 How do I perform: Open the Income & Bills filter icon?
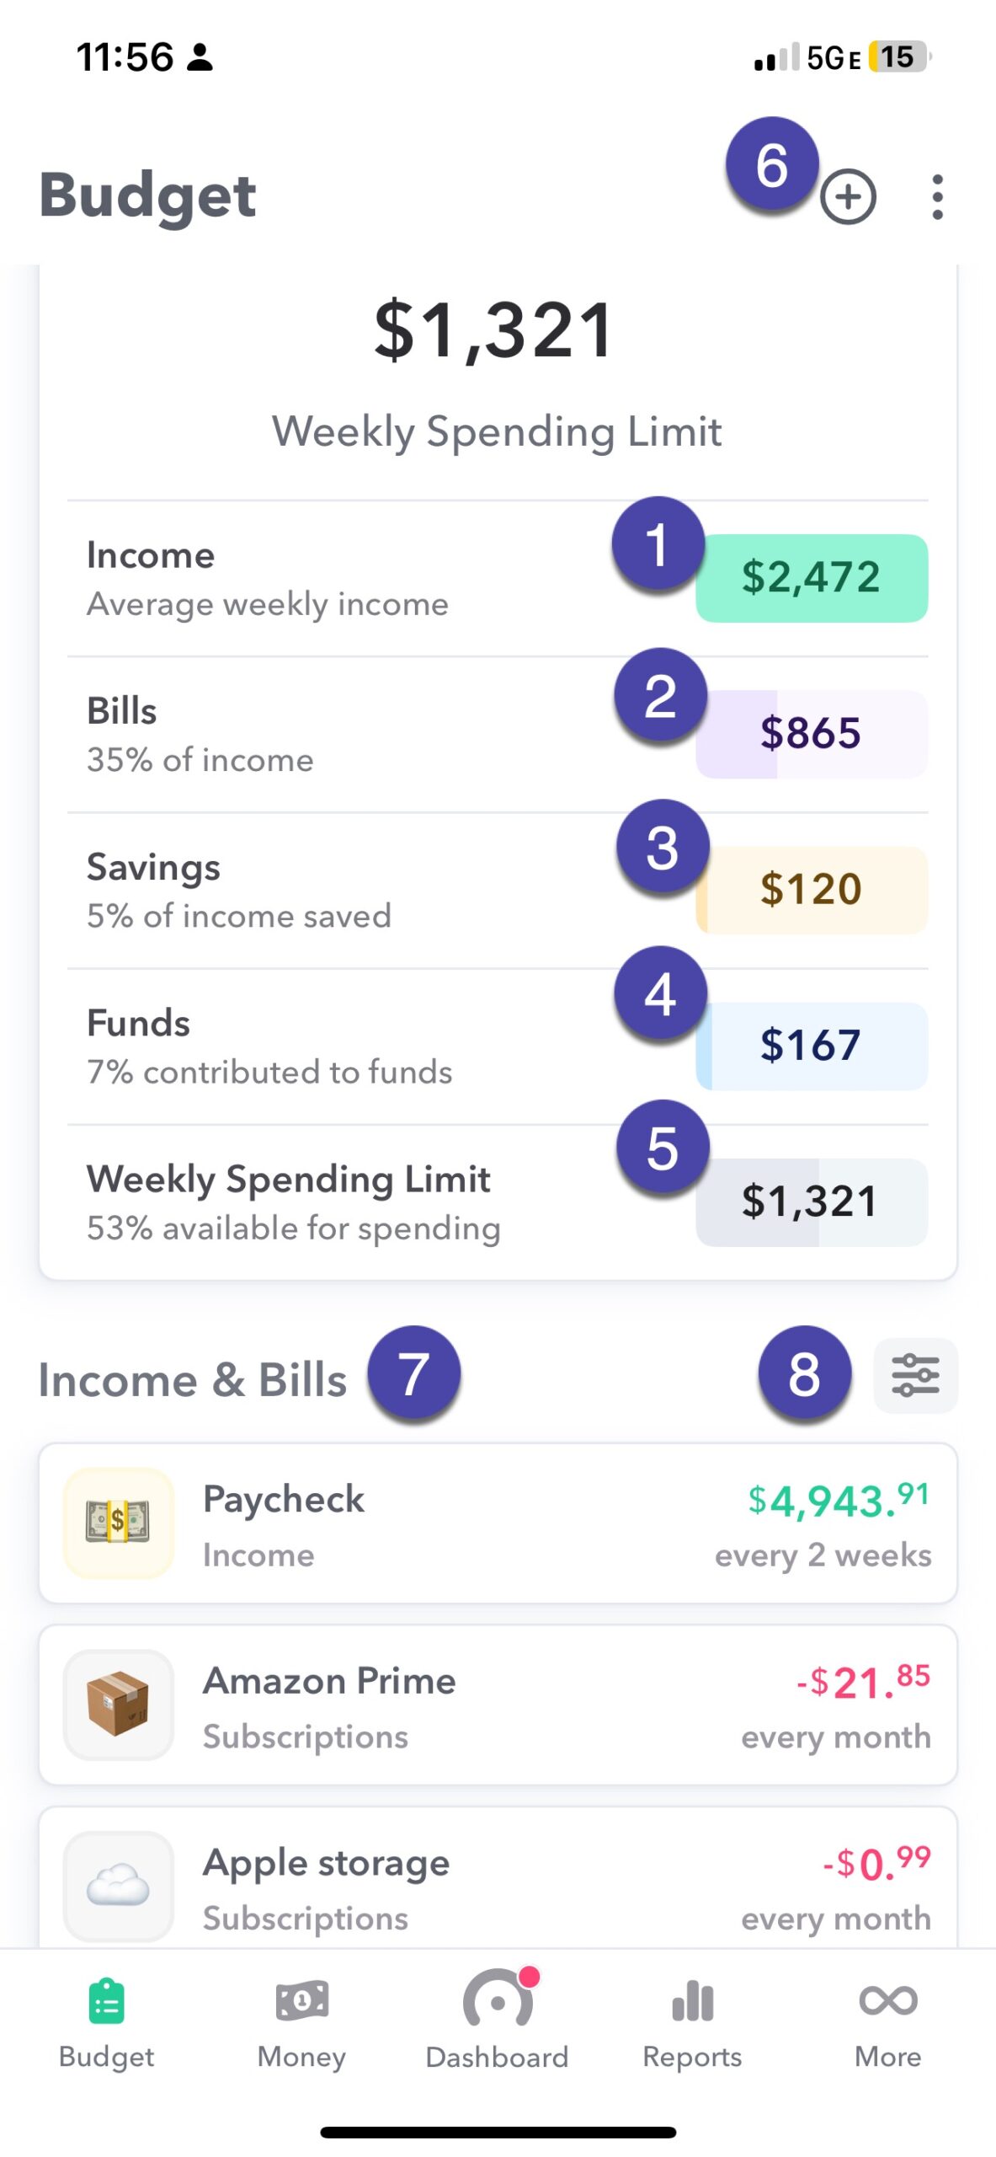click(915, 1373)
